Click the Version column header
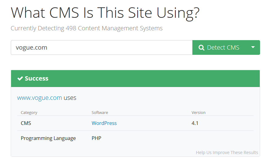The height and width of the screenshot is (166, 269). pyautogui.click(x=199, y=112)
